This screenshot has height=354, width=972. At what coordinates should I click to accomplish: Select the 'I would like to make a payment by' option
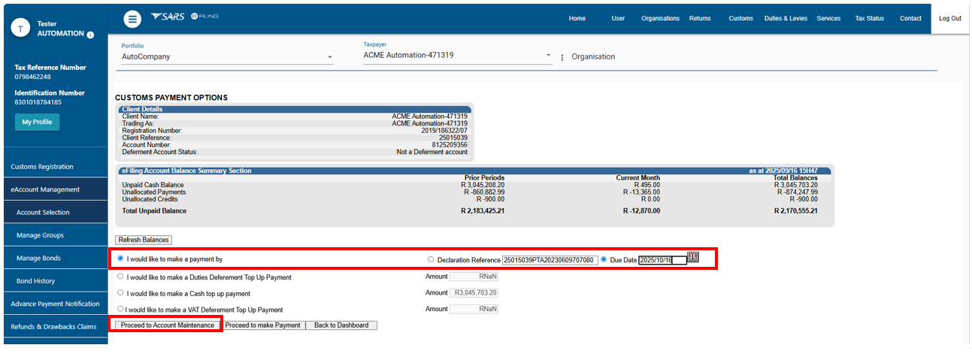pyautogui.click(x=121, y=259)
